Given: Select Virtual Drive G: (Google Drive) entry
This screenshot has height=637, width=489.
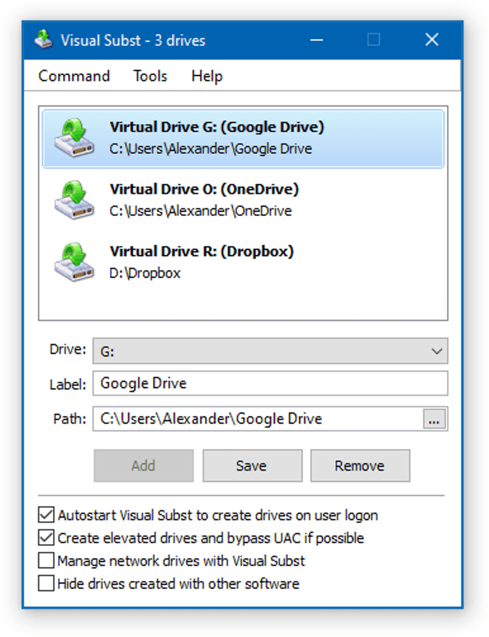Looking at the screenshot, I should (243, 139).
